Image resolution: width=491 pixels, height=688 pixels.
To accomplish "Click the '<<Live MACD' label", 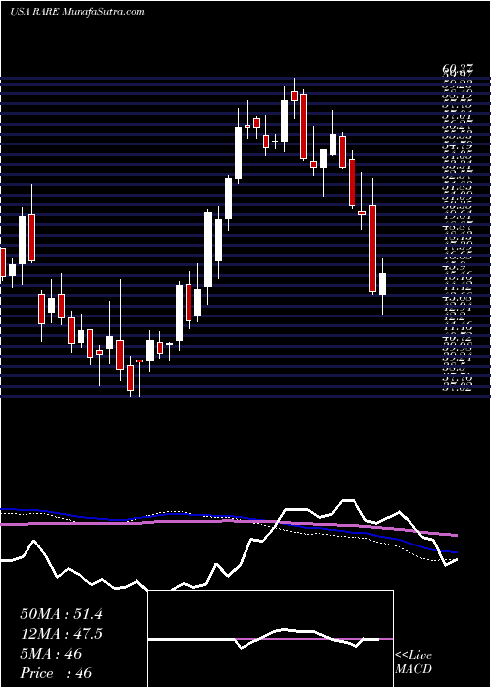I will point(413,662).
